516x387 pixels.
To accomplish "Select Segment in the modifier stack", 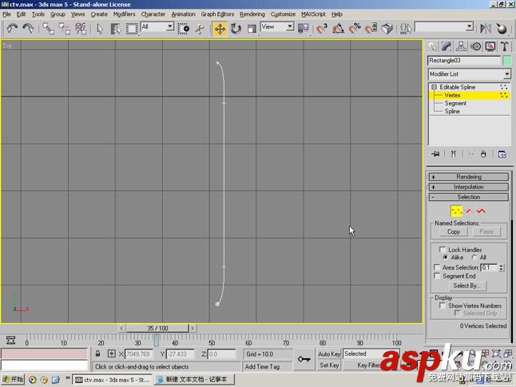I will pos(455,103).
